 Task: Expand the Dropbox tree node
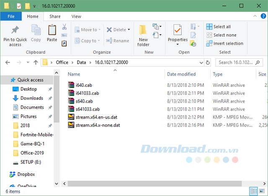(x=5, y=174)
